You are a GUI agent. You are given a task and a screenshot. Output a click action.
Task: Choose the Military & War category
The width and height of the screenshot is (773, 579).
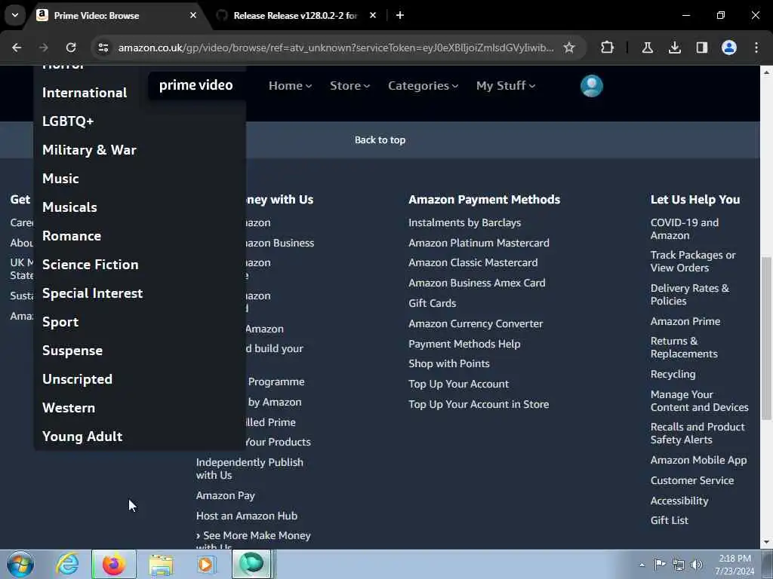point(89,150)
